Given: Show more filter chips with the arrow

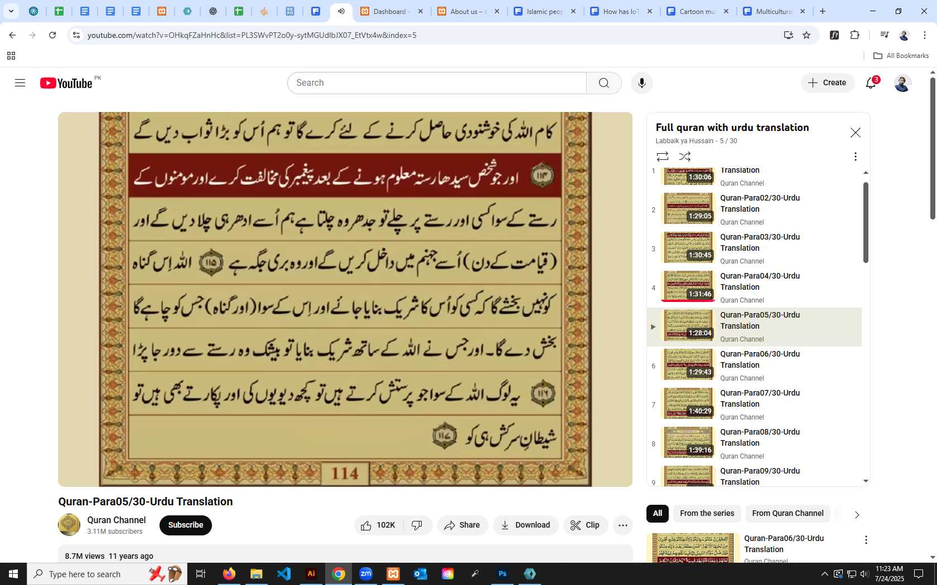Looking at the screenshot, I should pyautogui.click(x=857, y=514).
